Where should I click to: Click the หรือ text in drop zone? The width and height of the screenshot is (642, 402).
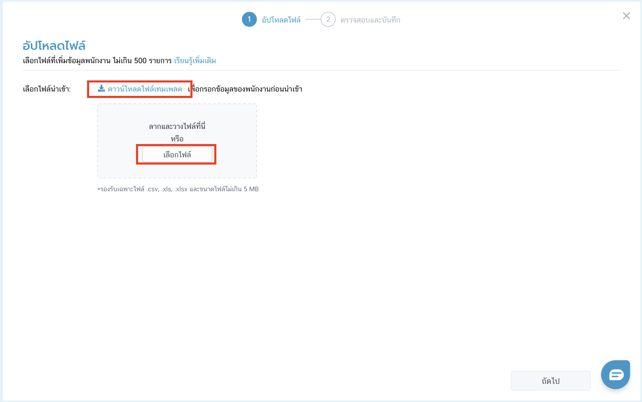tap(177, 139)
